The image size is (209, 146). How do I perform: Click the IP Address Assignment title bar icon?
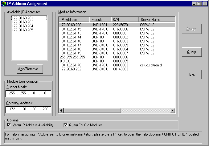[4, 4]
